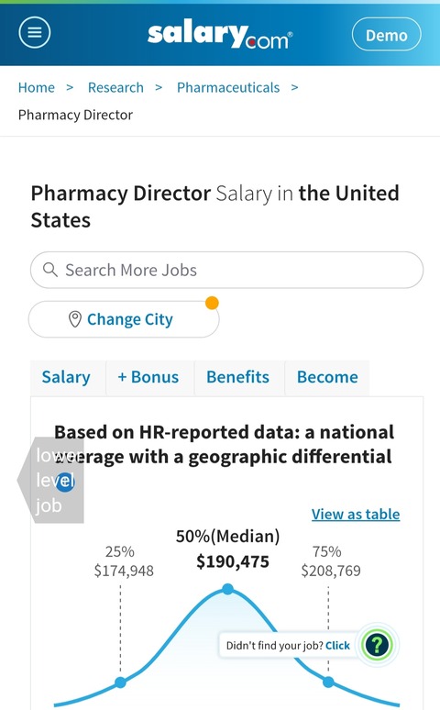The height and width of the screenshot is (710, 440).
Task: Open the Change City selector
Action: 124,319
